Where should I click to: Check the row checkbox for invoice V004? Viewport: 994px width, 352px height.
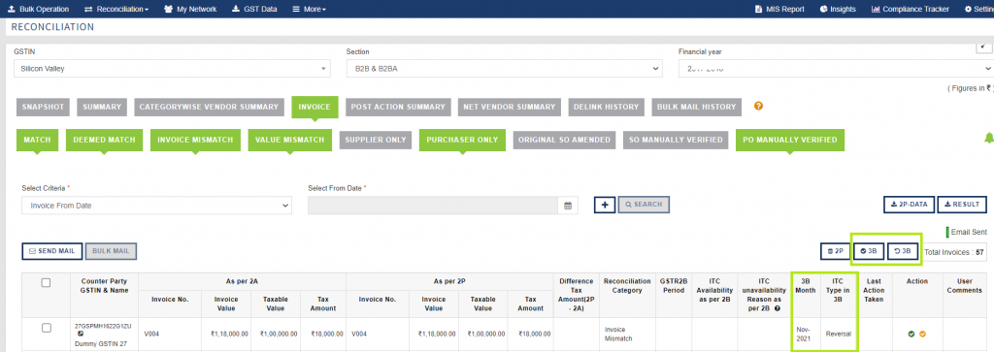tap(46, 328)
